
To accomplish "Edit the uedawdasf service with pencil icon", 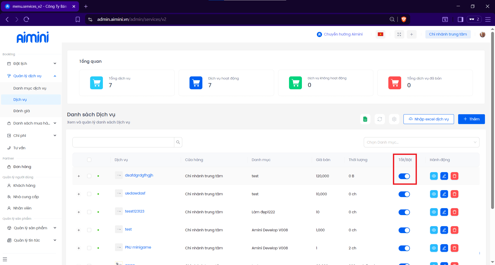I will point(444,194).
